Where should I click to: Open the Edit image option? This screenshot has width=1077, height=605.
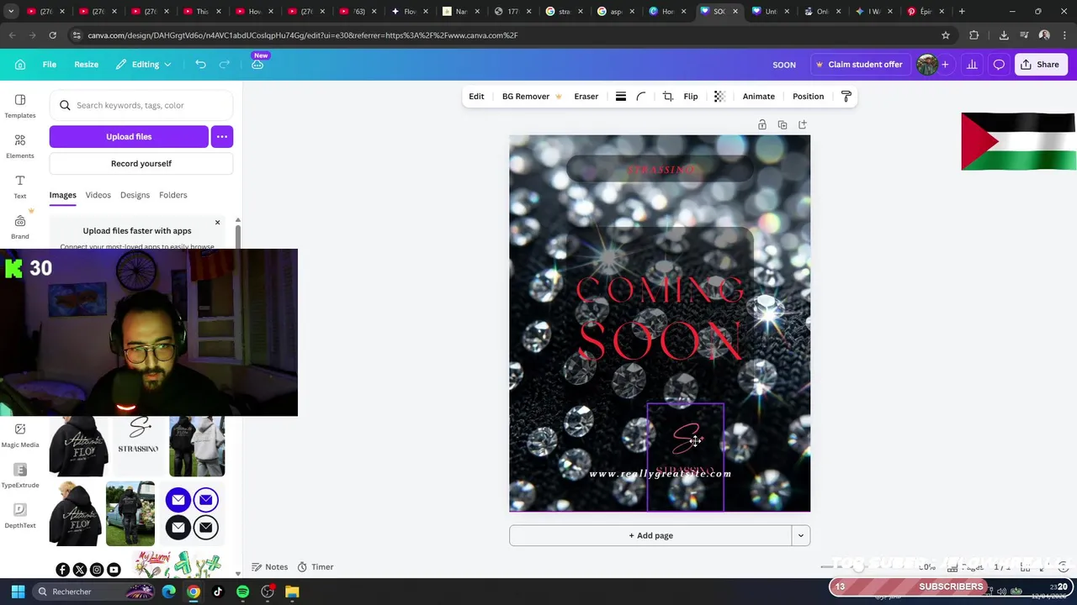point(476,97)
